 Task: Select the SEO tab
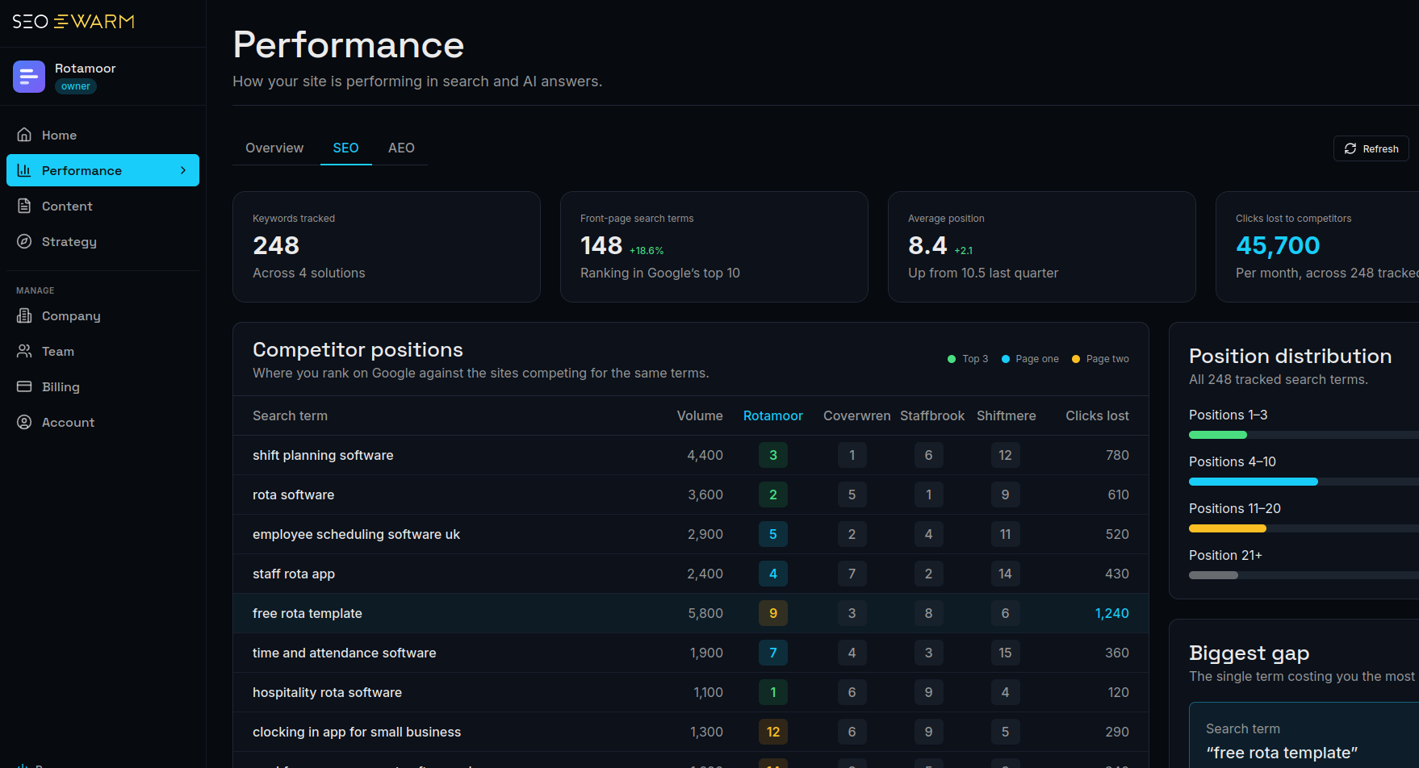[x=345, y=148]
